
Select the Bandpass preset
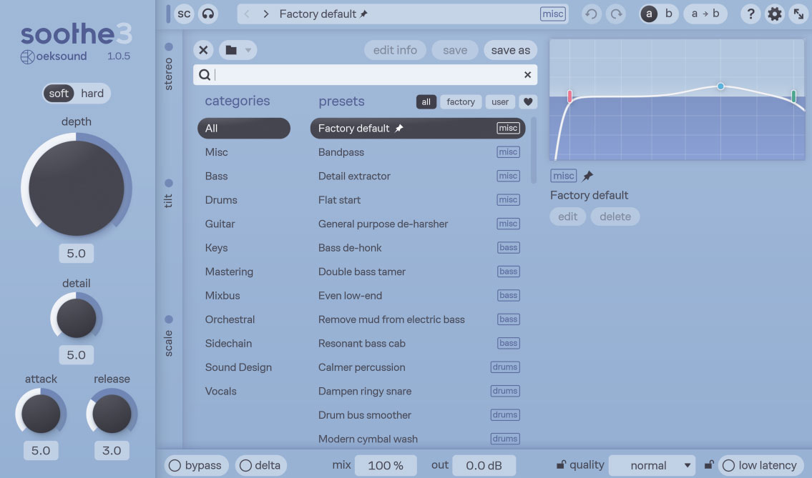418,152
